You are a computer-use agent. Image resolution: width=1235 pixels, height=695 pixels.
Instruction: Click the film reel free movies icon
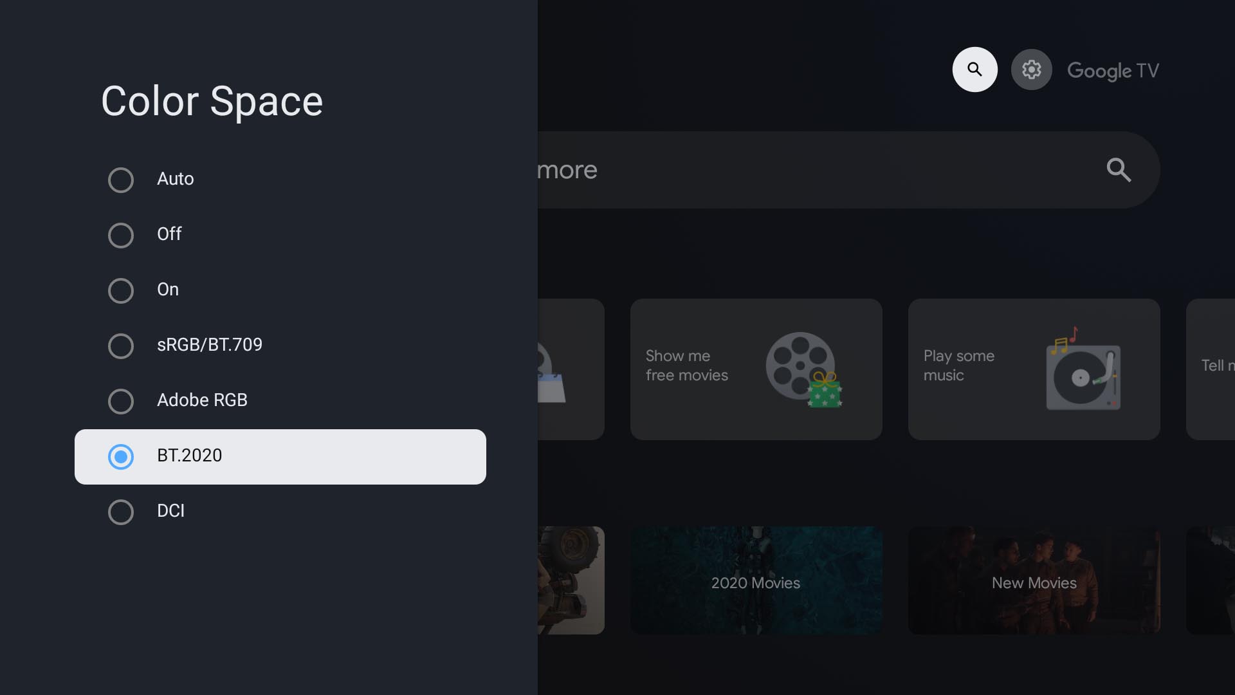point(799,364)
